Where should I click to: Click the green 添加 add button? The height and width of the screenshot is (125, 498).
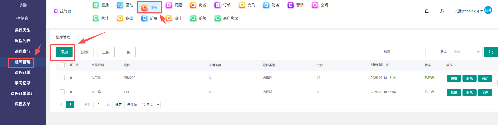64,52
